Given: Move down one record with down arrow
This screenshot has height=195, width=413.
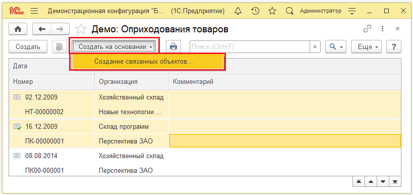Looking at the screenshot, I should point(383,181).
